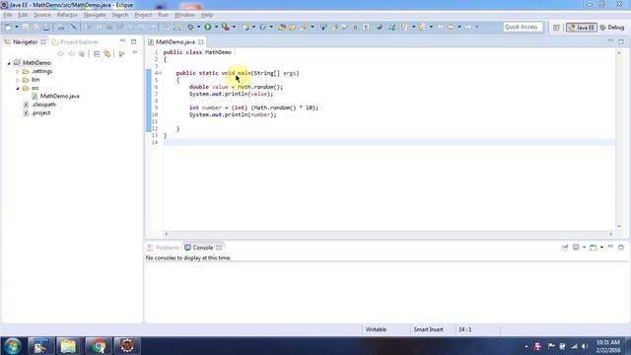Open the Edit menu
Viewport: 631px width, 355px height.
pos(23,15)
